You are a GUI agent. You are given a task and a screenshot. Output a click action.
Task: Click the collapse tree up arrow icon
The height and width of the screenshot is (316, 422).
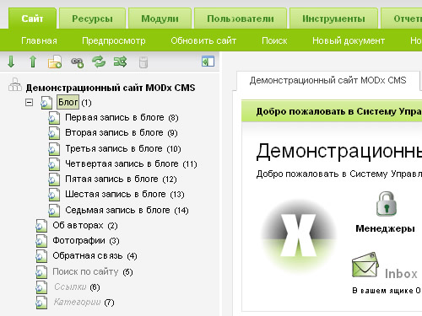coord(33,62)
